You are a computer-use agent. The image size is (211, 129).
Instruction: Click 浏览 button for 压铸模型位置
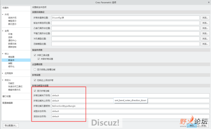tap(205, 44)
